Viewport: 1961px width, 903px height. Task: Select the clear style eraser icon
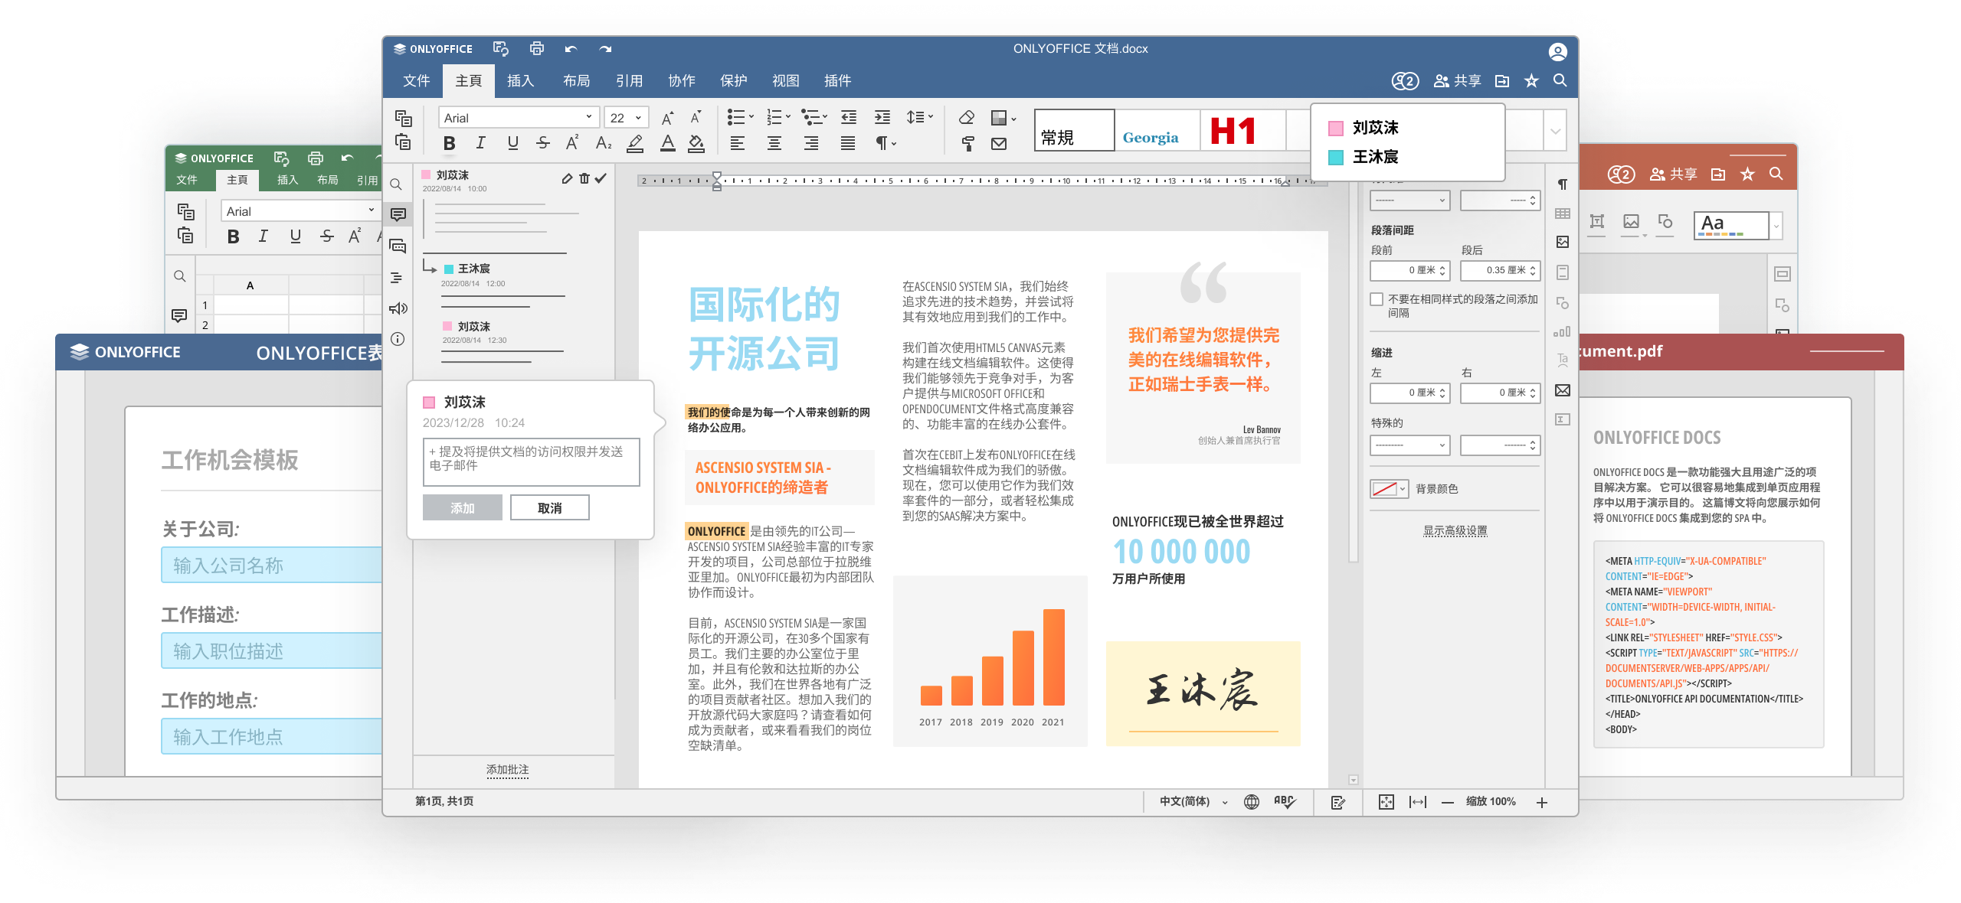click(967, 117)
